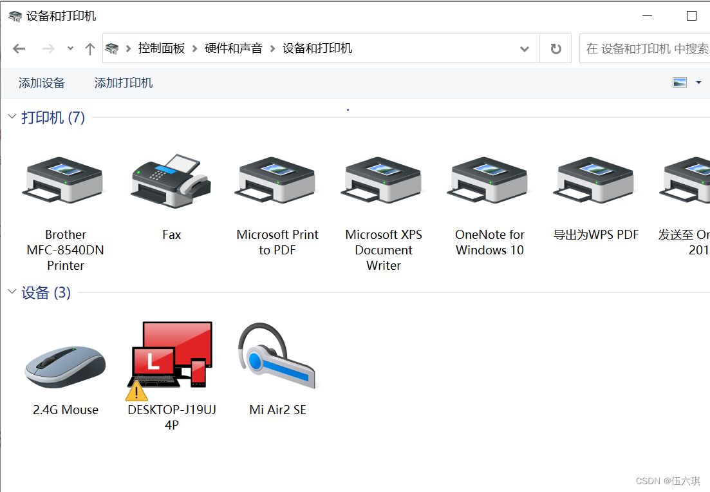Collapse the 设备 (3) group
710x492 pixels.
click(x=12, y=291)
